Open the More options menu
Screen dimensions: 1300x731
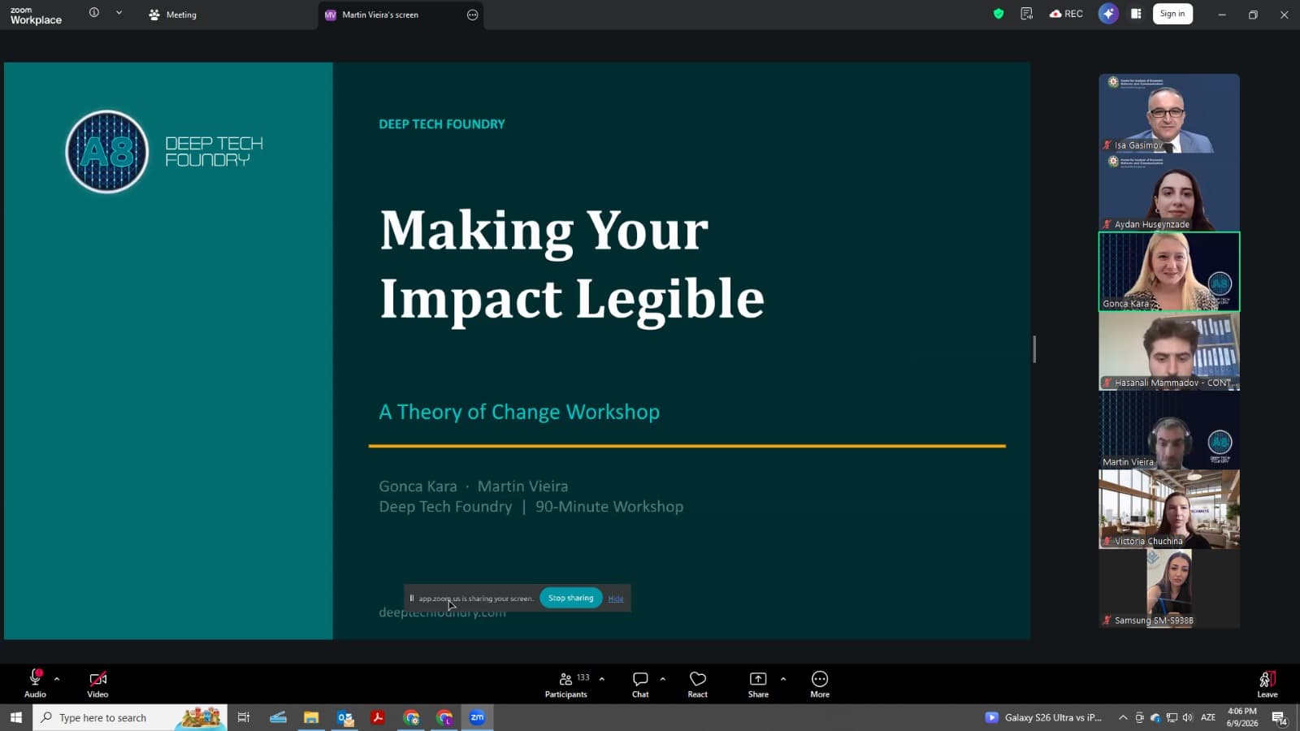point(820,684)
